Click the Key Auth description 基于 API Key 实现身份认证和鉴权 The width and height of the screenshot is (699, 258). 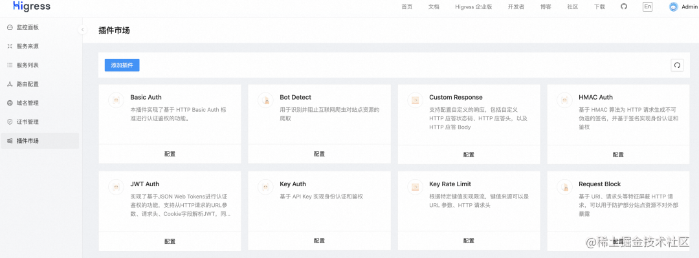(322, 196)
